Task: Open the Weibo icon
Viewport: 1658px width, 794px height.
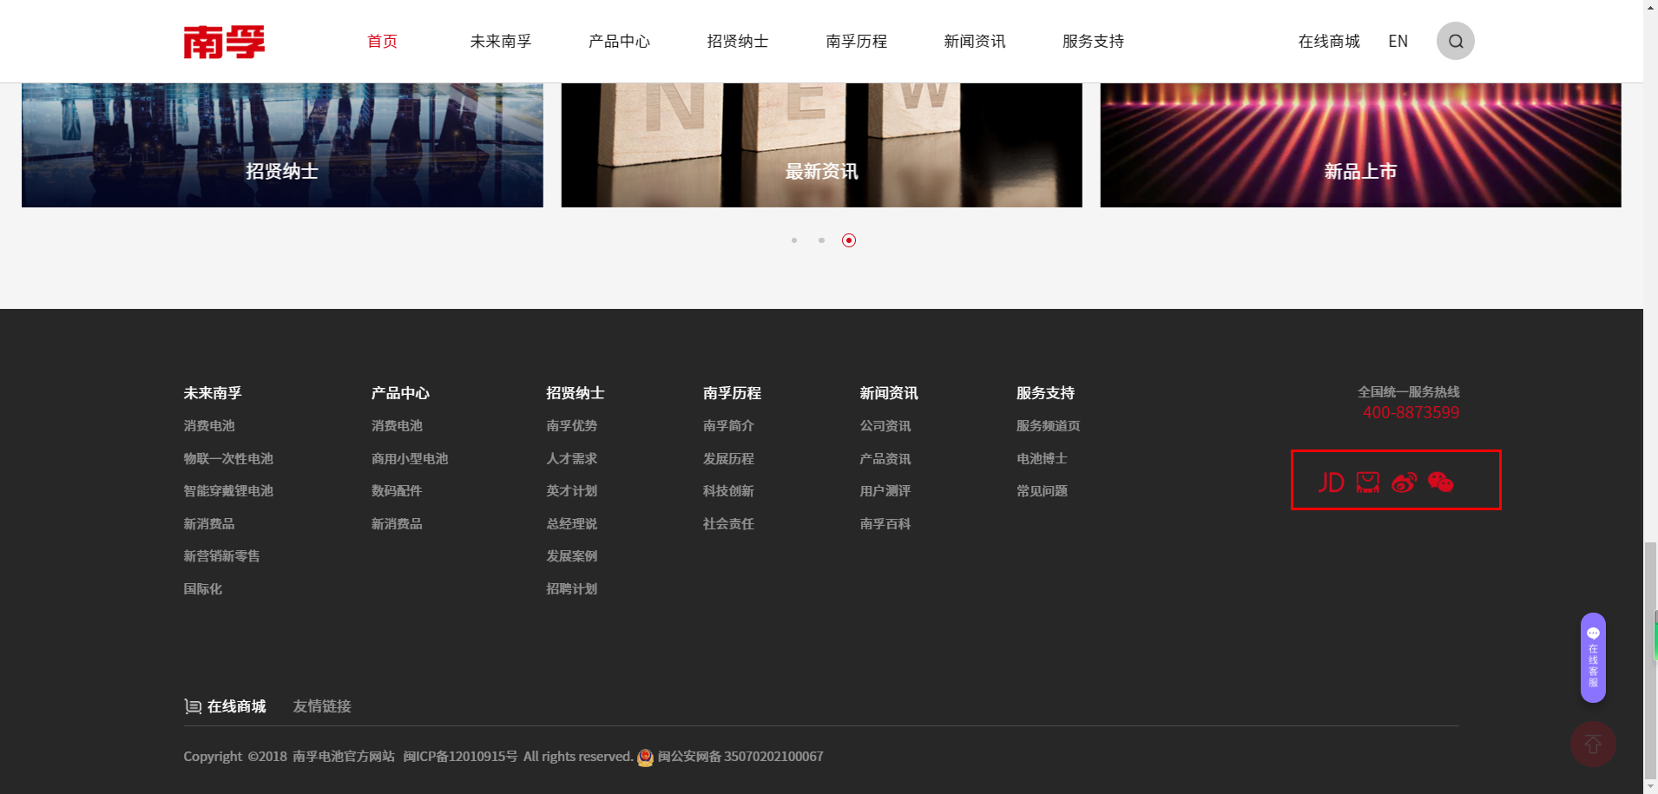Action: click(x=1405, y=482)
